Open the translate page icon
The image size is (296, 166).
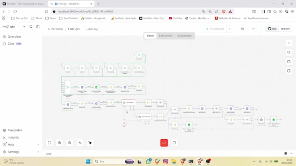(x=203, y=11)
